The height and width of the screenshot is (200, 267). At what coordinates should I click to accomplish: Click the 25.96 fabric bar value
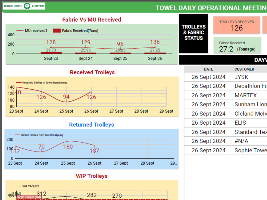(x=86, y=50)
